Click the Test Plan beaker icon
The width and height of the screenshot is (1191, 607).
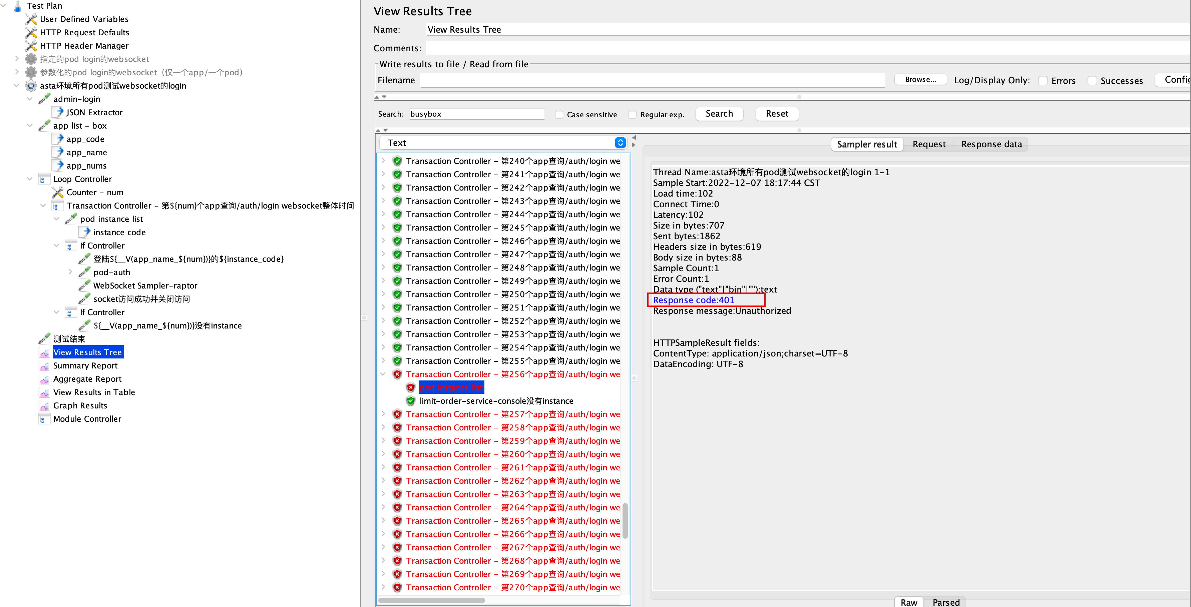coord(18,6)
